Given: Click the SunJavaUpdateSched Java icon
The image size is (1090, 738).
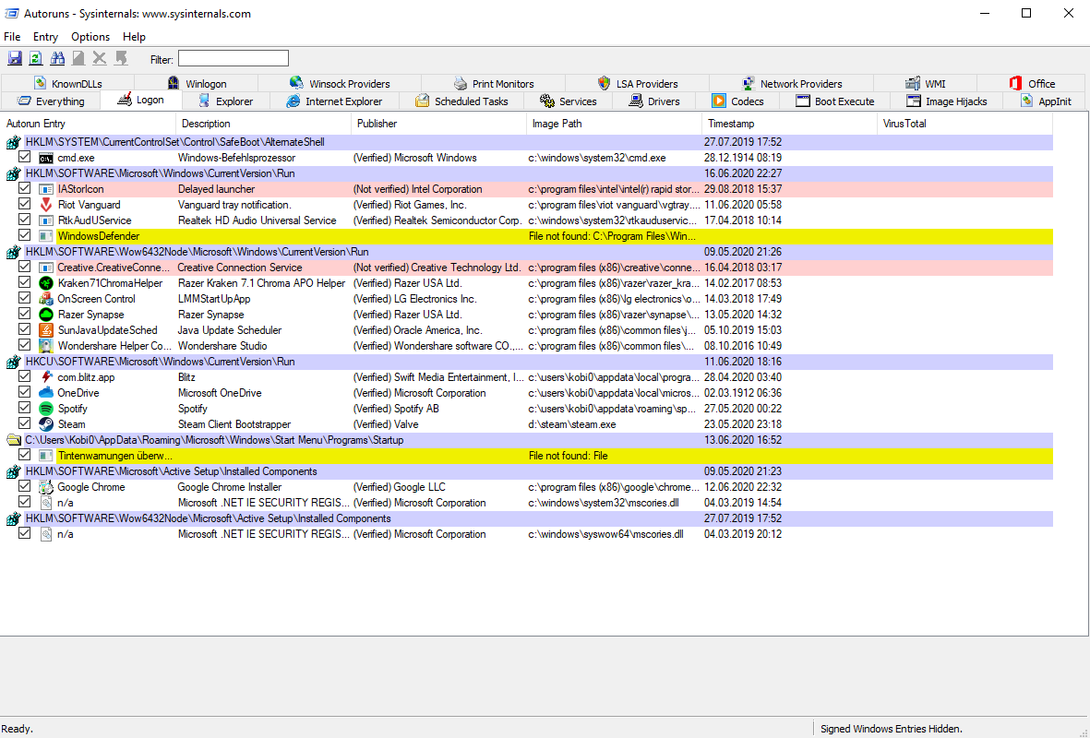Looking at the screenshot, I should 46,330.
